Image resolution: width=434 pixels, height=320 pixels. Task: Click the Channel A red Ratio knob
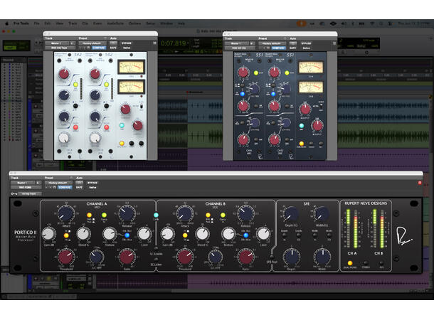click(127, 257)
